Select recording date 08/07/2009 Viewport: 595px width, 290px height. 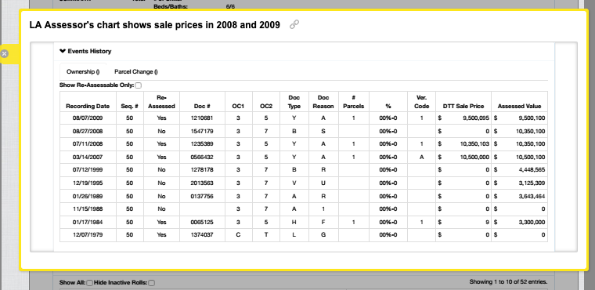coord(88,118)
